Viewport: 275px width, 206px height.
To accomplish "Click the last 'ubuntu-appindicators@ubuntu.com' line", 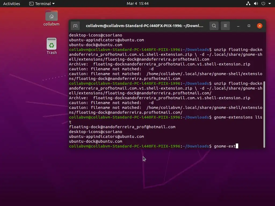I will [106, 137].
